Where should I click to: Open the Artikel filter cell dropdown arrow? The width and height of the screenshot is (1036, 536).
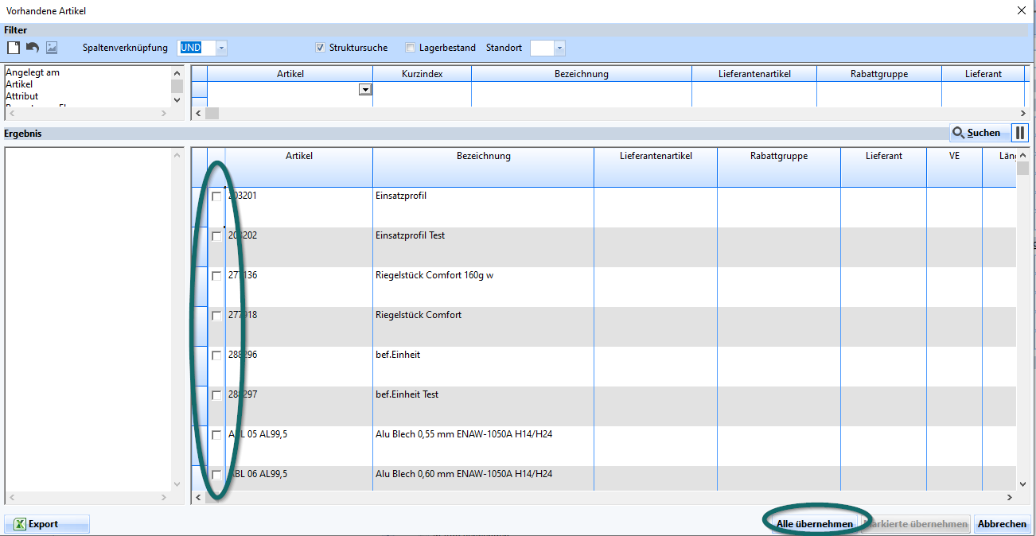(365, 90)
